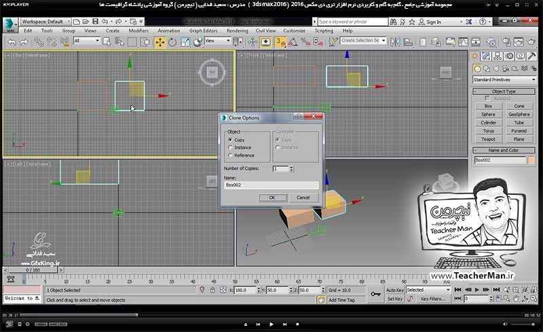Toggle the Angle Snap icon
543x332 pixels.
coord(293,42)
